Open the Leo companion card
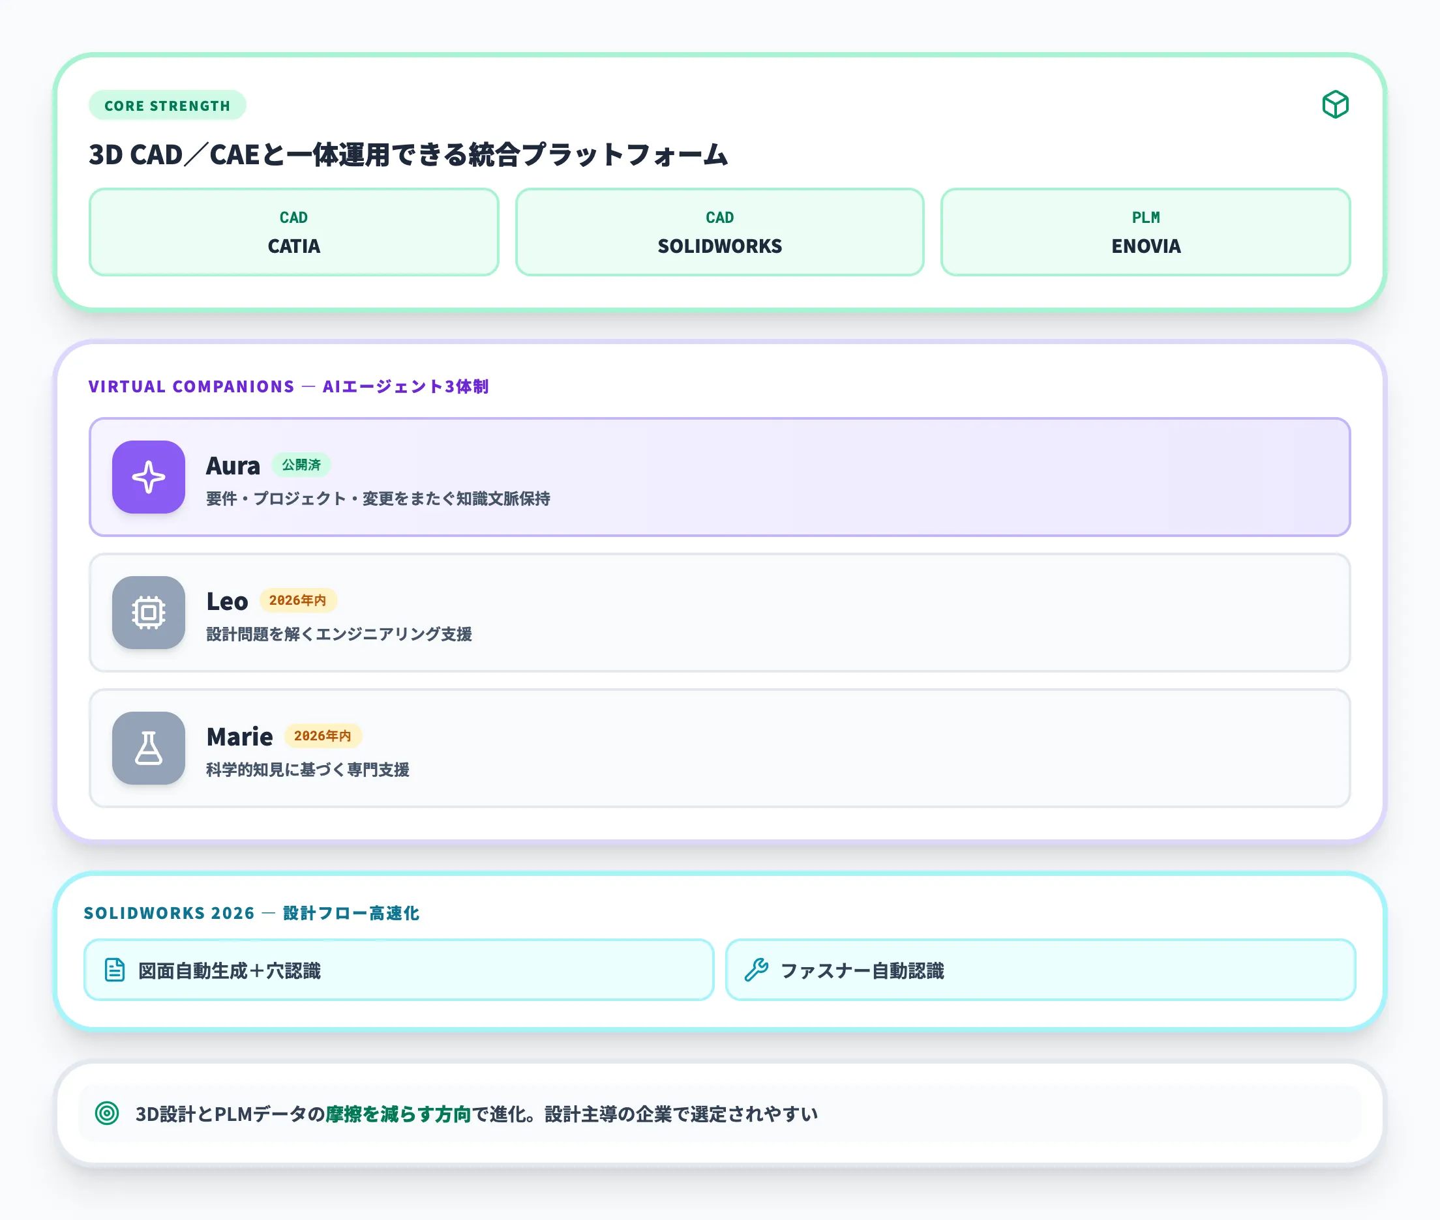 tap(719, 613)
